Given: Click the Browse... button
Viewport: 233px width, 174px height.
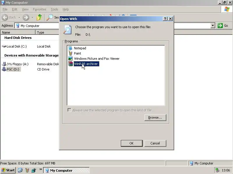Looking at the screenshot, I should [x=155, y=117].
